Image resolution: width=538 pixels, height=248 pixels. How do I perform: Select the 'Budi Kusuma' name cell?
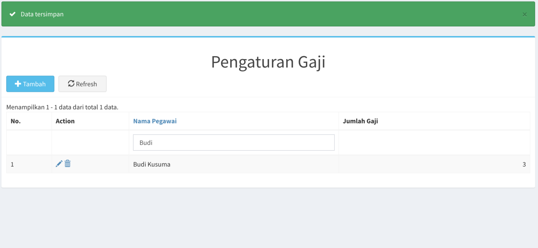pyautogui.click(x=152, y=164)
